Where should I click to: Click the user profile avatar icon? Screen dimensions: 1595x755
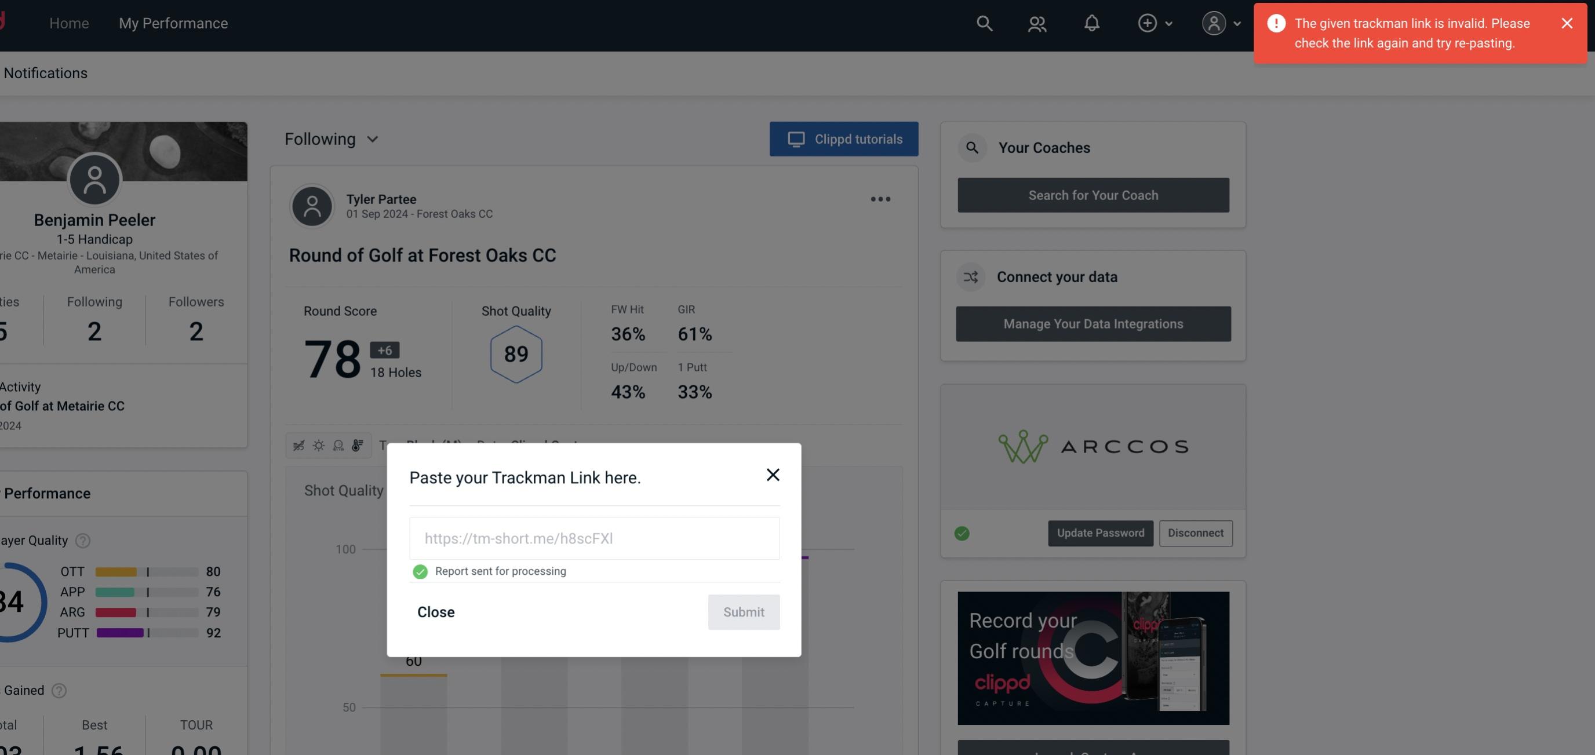pyautogui.click(x=1214, y=23)
